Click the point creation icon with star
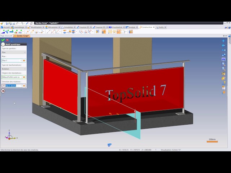This screenshot has width=231, height=173. pos(28,32)
